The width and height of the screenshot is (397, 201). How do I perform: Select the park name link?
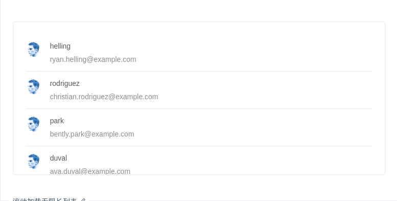(57, 121)
